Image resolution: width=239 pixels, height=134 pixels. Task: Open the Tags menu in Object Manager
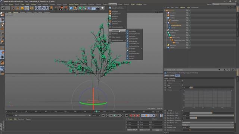click(188, 7)
